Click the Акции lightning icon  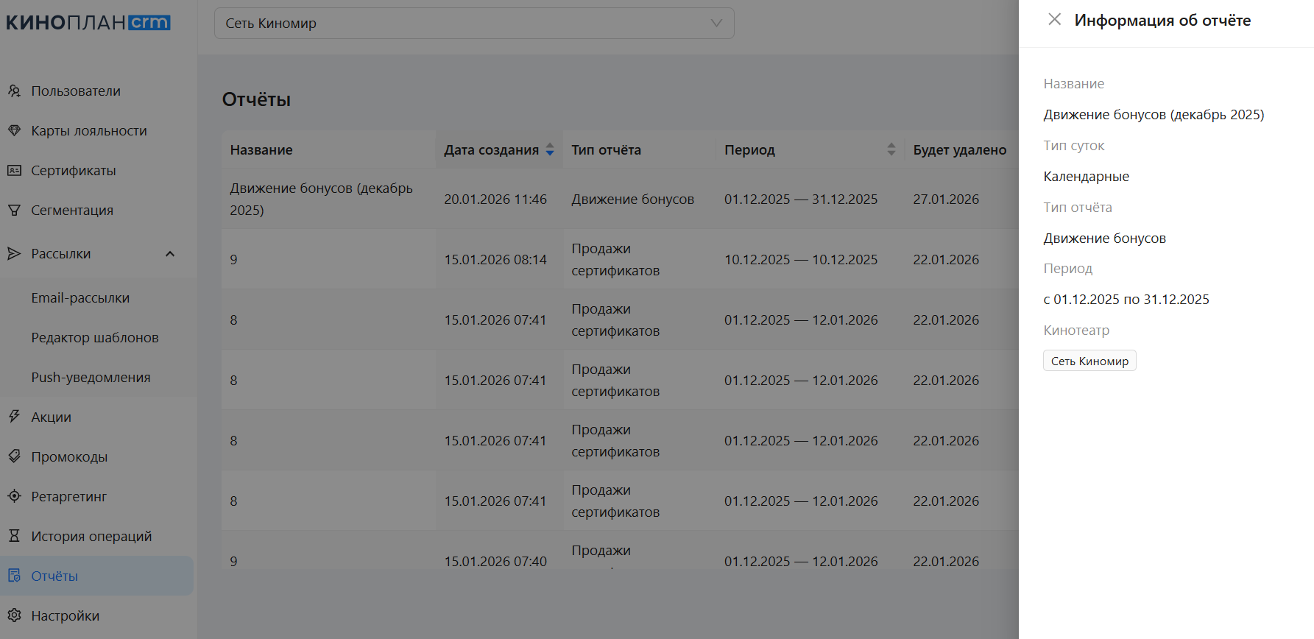tap(14, 417)
